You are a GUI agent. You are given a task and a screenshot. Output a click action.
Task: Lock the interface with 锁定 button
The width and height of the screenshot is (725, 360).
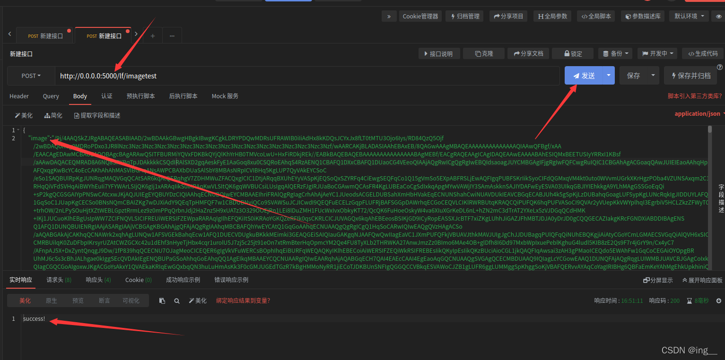tap(573, 53)
